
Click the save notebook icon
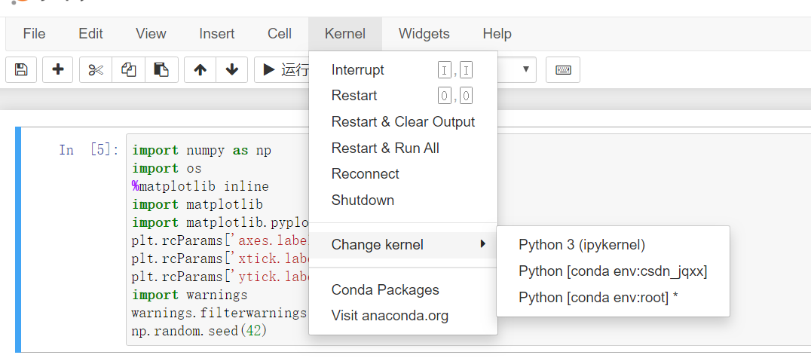(21, 70)
